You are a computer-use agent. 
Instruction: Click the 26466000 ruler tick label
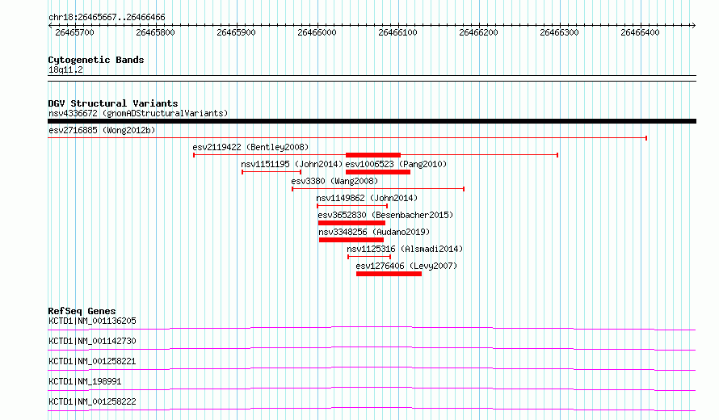coord(317,32)
